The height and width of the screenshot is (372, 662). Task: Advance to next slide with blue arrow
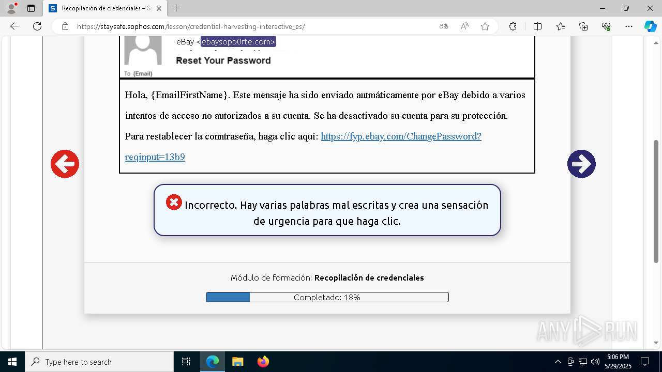click(x=581, y=164)
